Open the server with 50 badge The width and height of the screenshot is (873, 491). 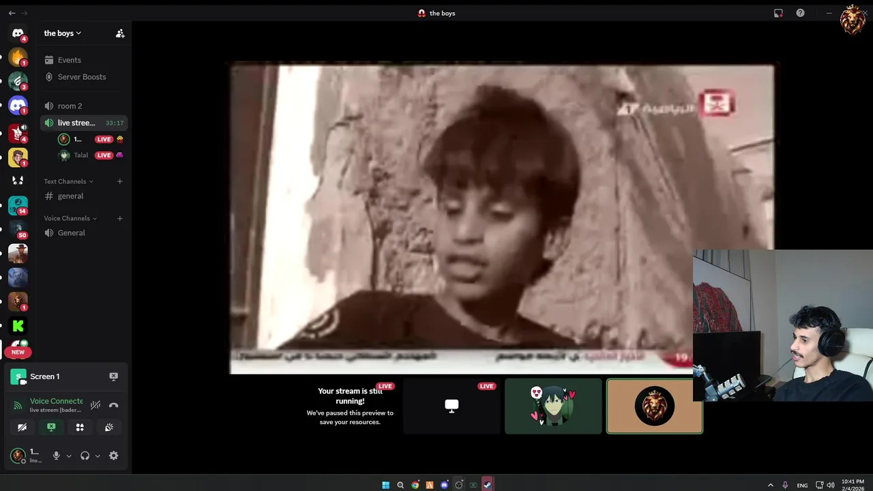point(18,230)
